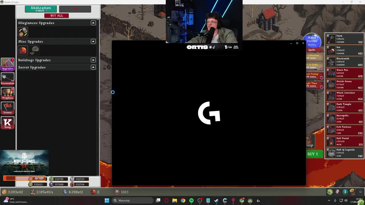Open Opera GX from the taskbar
This screenshot has width=365, height=205.
(x=166, y=200)
